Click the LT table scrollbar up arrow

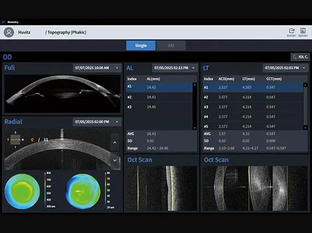pos(305,85)
